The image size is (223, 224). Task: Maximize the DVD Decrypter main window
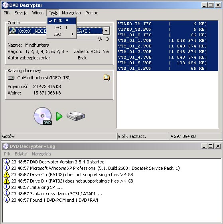211,5
